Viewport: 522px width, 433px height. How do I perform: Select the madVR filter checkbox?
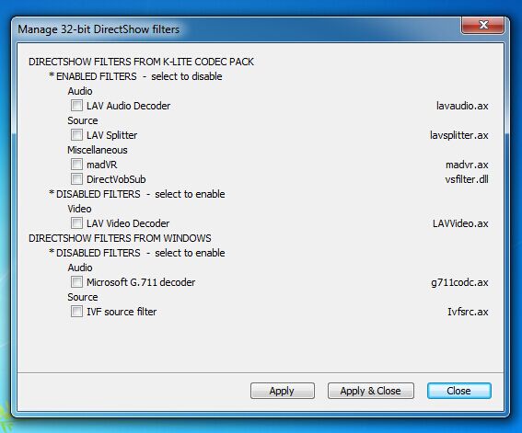[x=76, y=165]
